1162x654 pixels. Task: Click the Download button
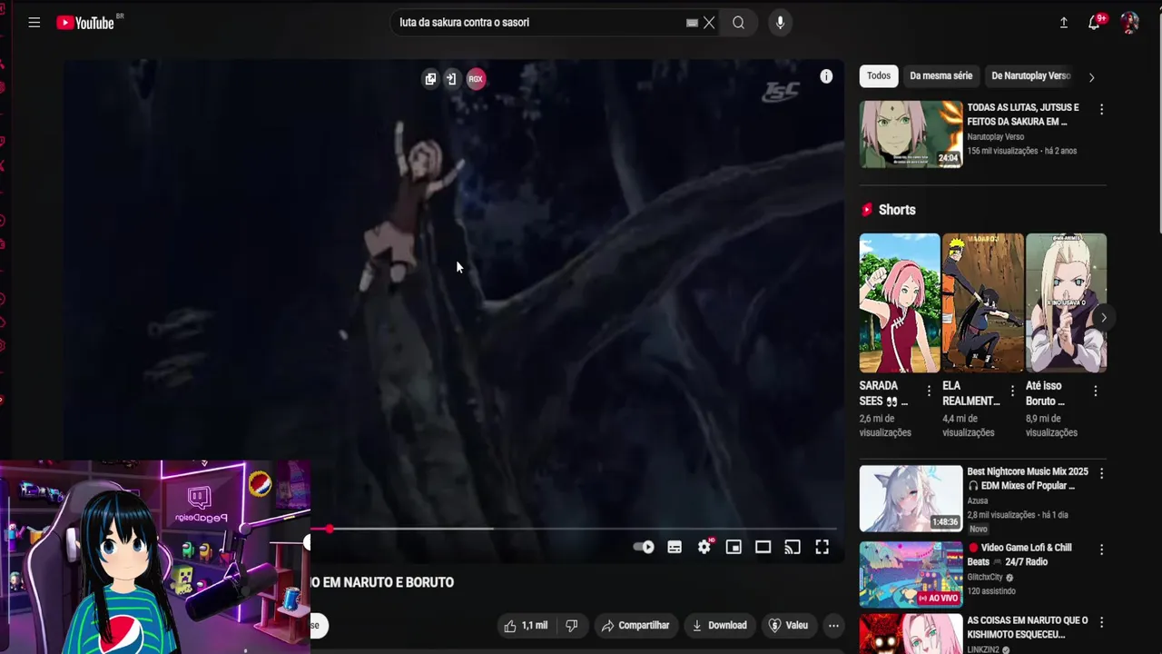click(719, 625)
